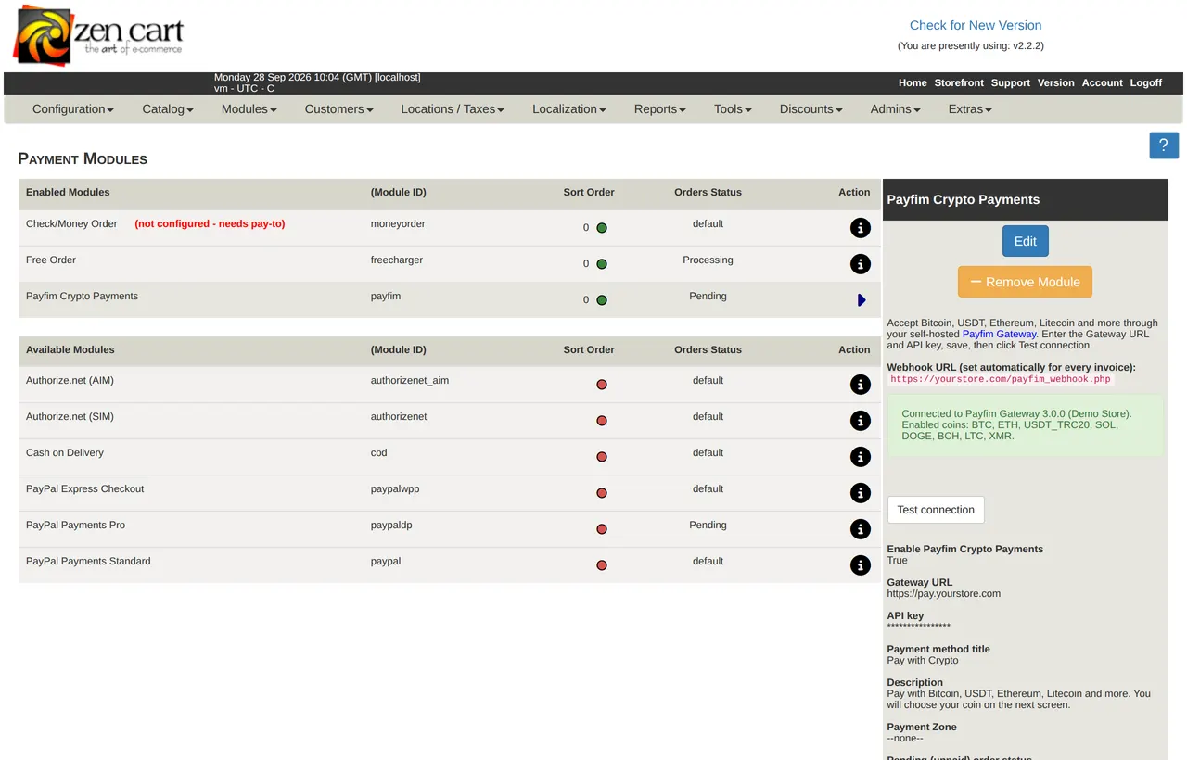Expand the Customers dropdown menu
Screen dimensions: 1187x760
(x=338, y=109)
